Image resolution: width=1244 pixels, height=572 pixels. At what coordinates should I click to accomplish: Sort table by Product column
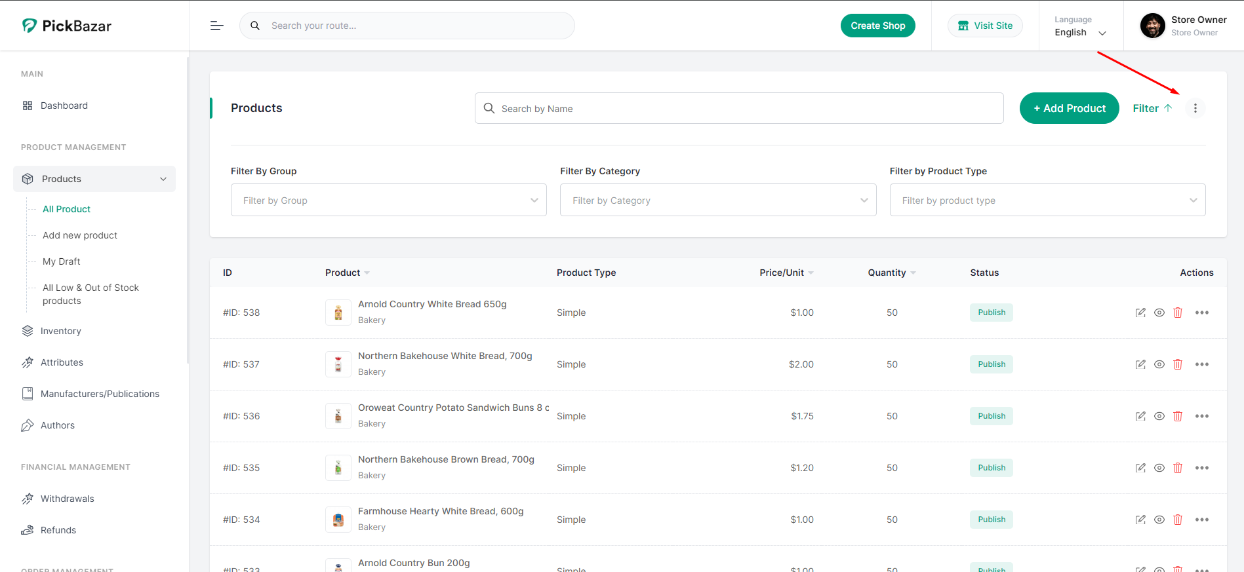point(347,273)
